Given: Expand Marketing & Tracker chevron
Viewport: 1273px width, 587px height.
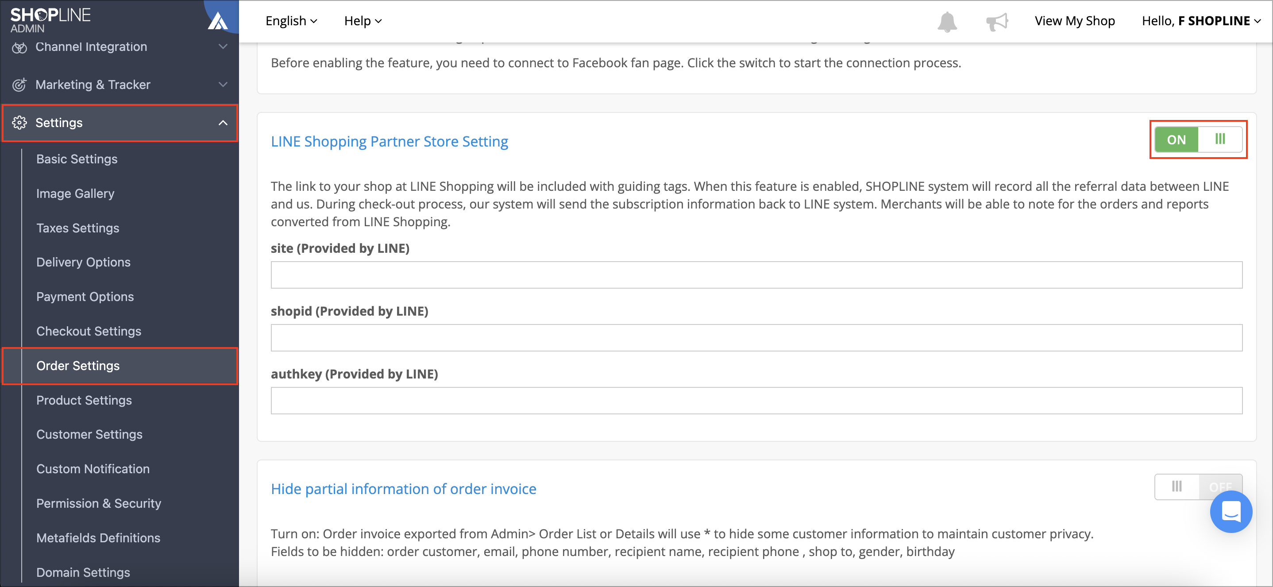Looking at the screenshot, I should tap(223, 85).
